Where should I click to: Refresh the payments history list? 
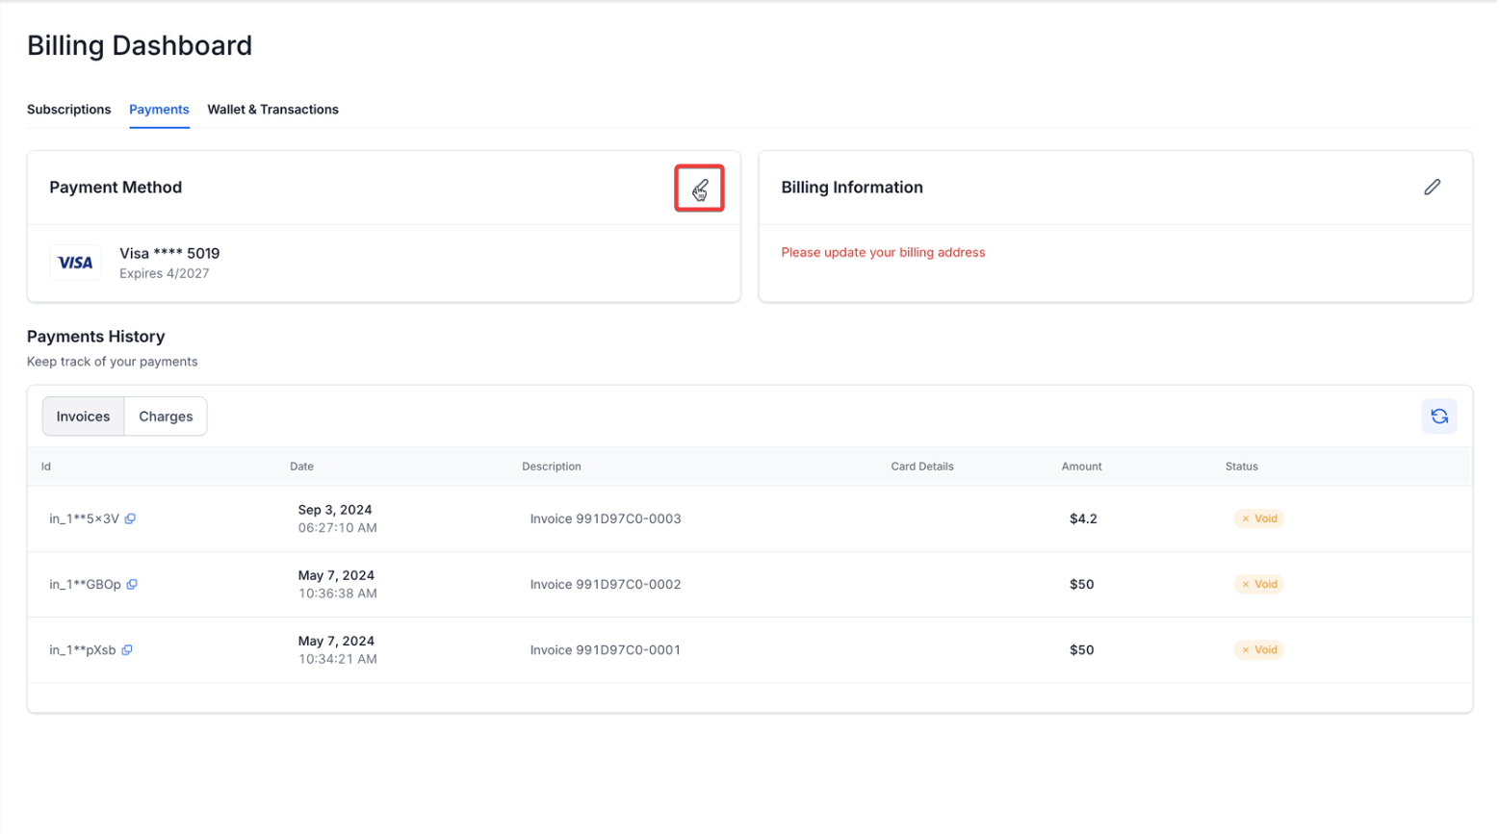1438,417
